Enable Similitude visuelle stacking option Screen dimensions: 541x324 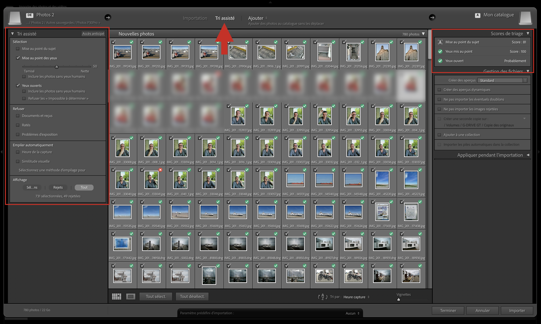pos(18,161)
